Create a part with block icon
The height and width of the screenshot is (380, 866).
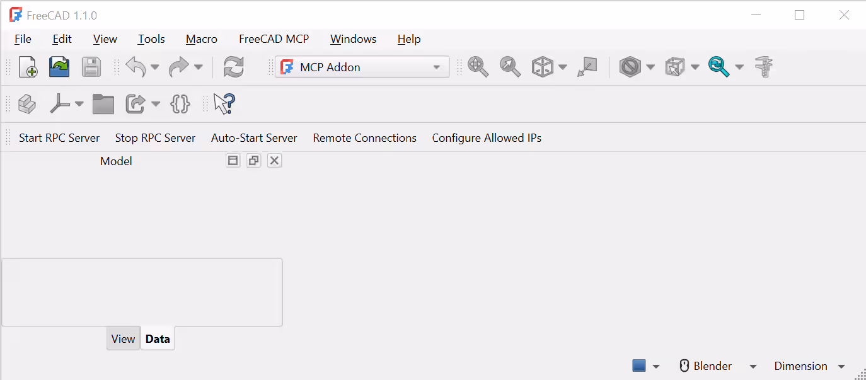(x=26, y=104)
